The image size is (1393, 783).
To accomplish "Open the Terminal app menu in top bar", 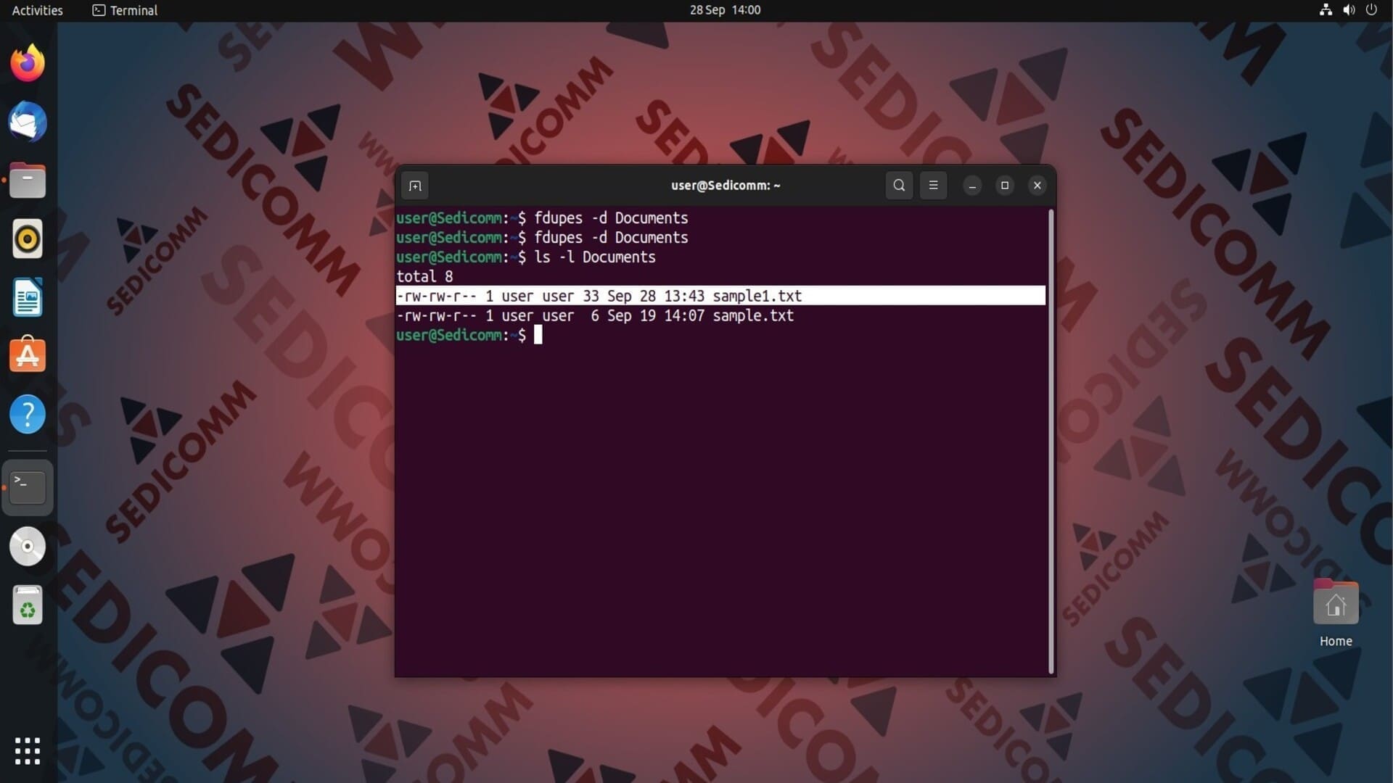I will (125, 10).
